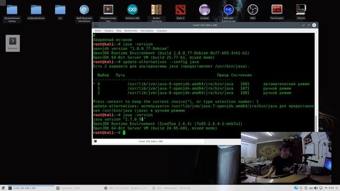This screenshot has height=191, width=340.
Task: Open the Настройка menu in terminal
Action: (147, 31)
